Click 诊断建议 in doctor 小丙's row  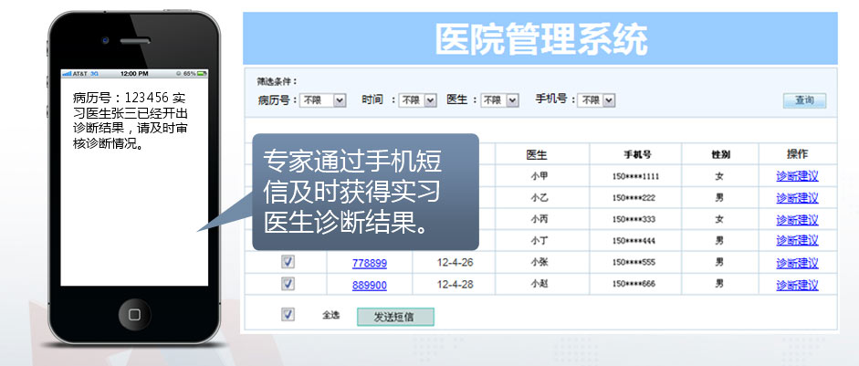[x=797, y=220]
